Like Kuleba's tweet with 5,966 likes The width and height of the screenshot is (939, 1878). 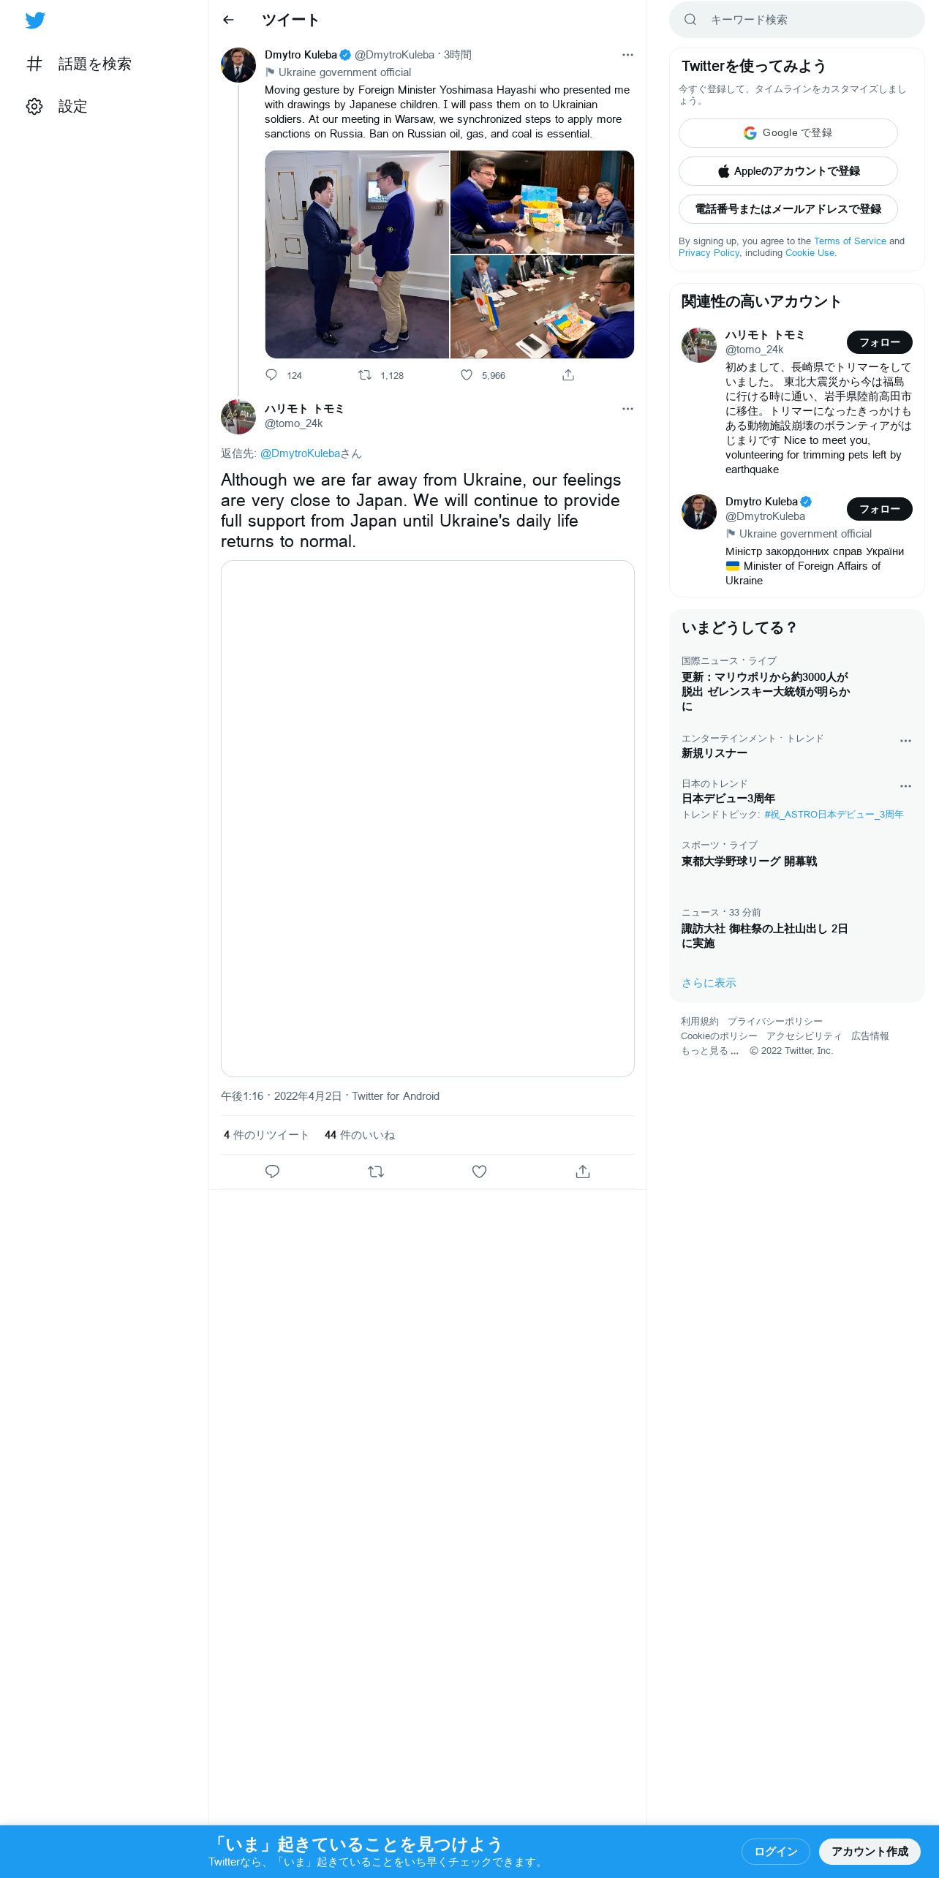[x=467, y=375]
